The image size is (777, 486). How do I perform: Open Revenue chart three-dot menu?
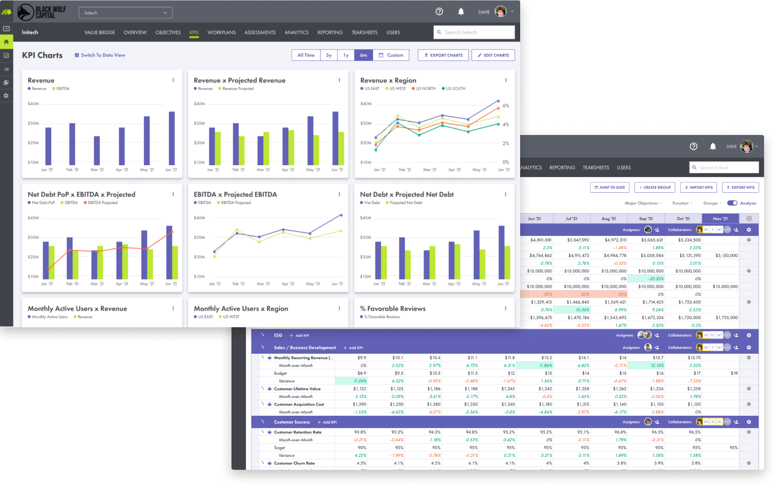pyautogui.click(x=173, y=80)
